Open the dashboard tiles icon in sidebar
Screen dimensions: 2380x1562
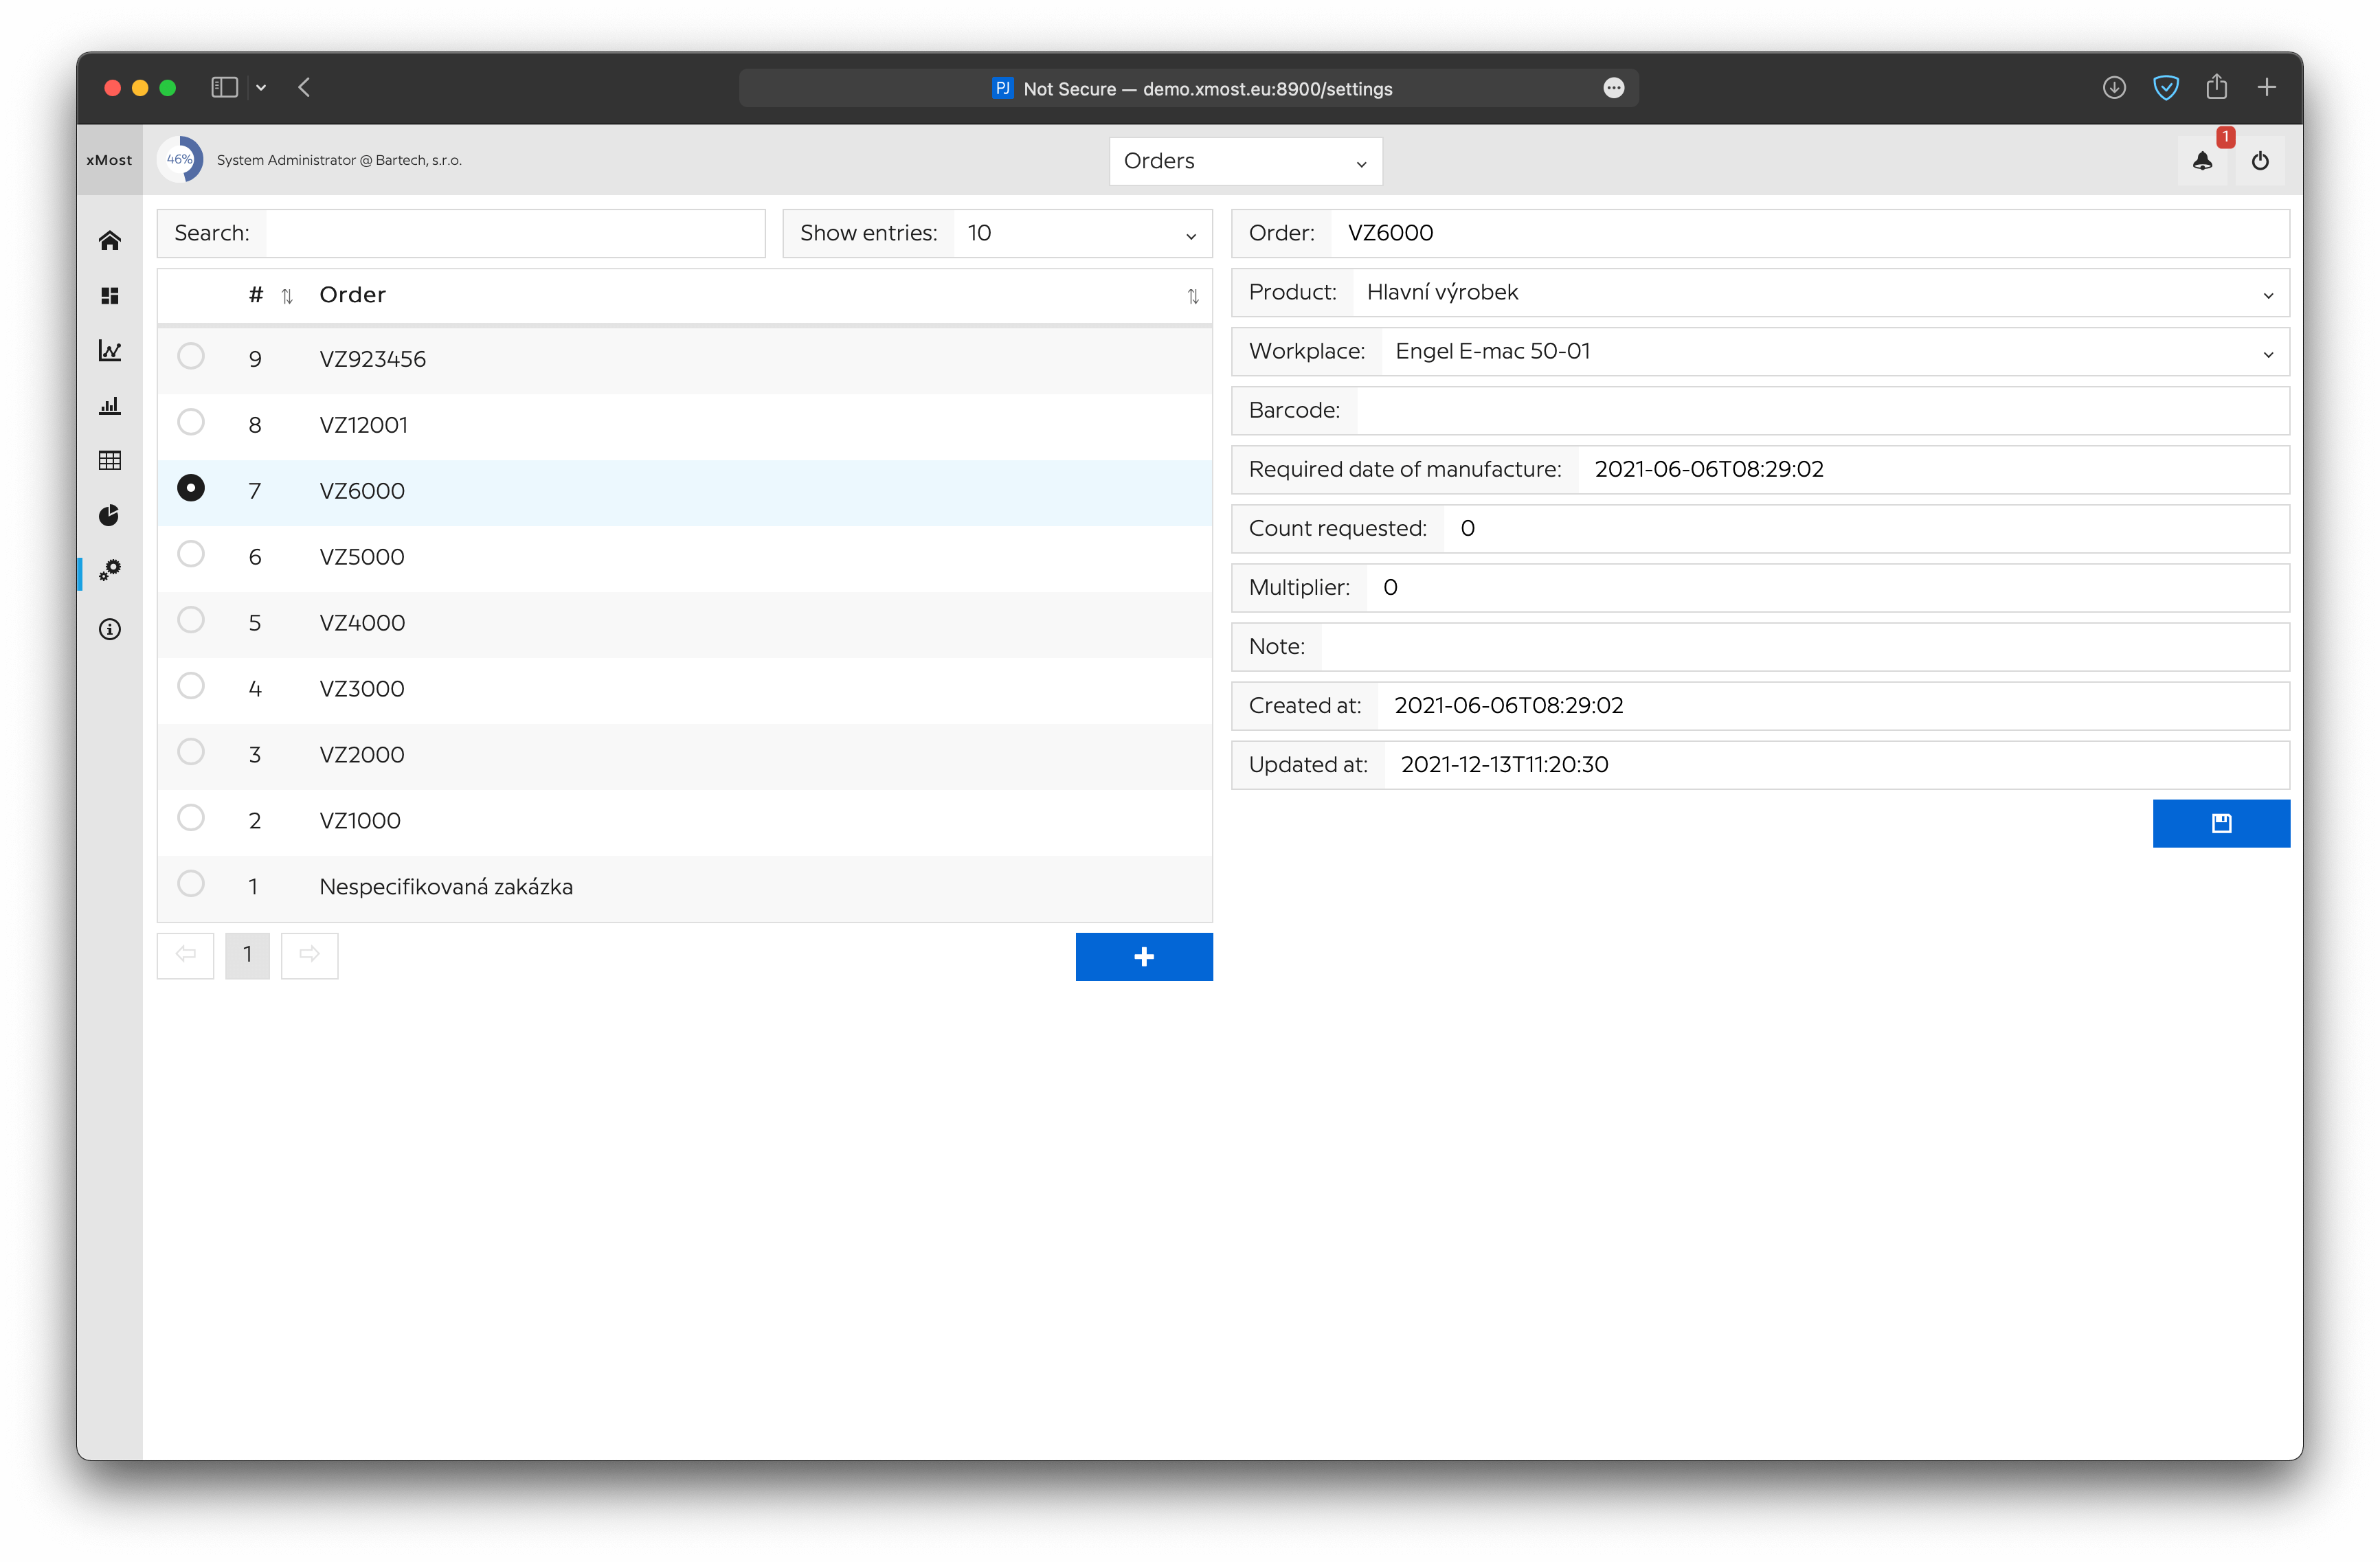coord(110,296)
